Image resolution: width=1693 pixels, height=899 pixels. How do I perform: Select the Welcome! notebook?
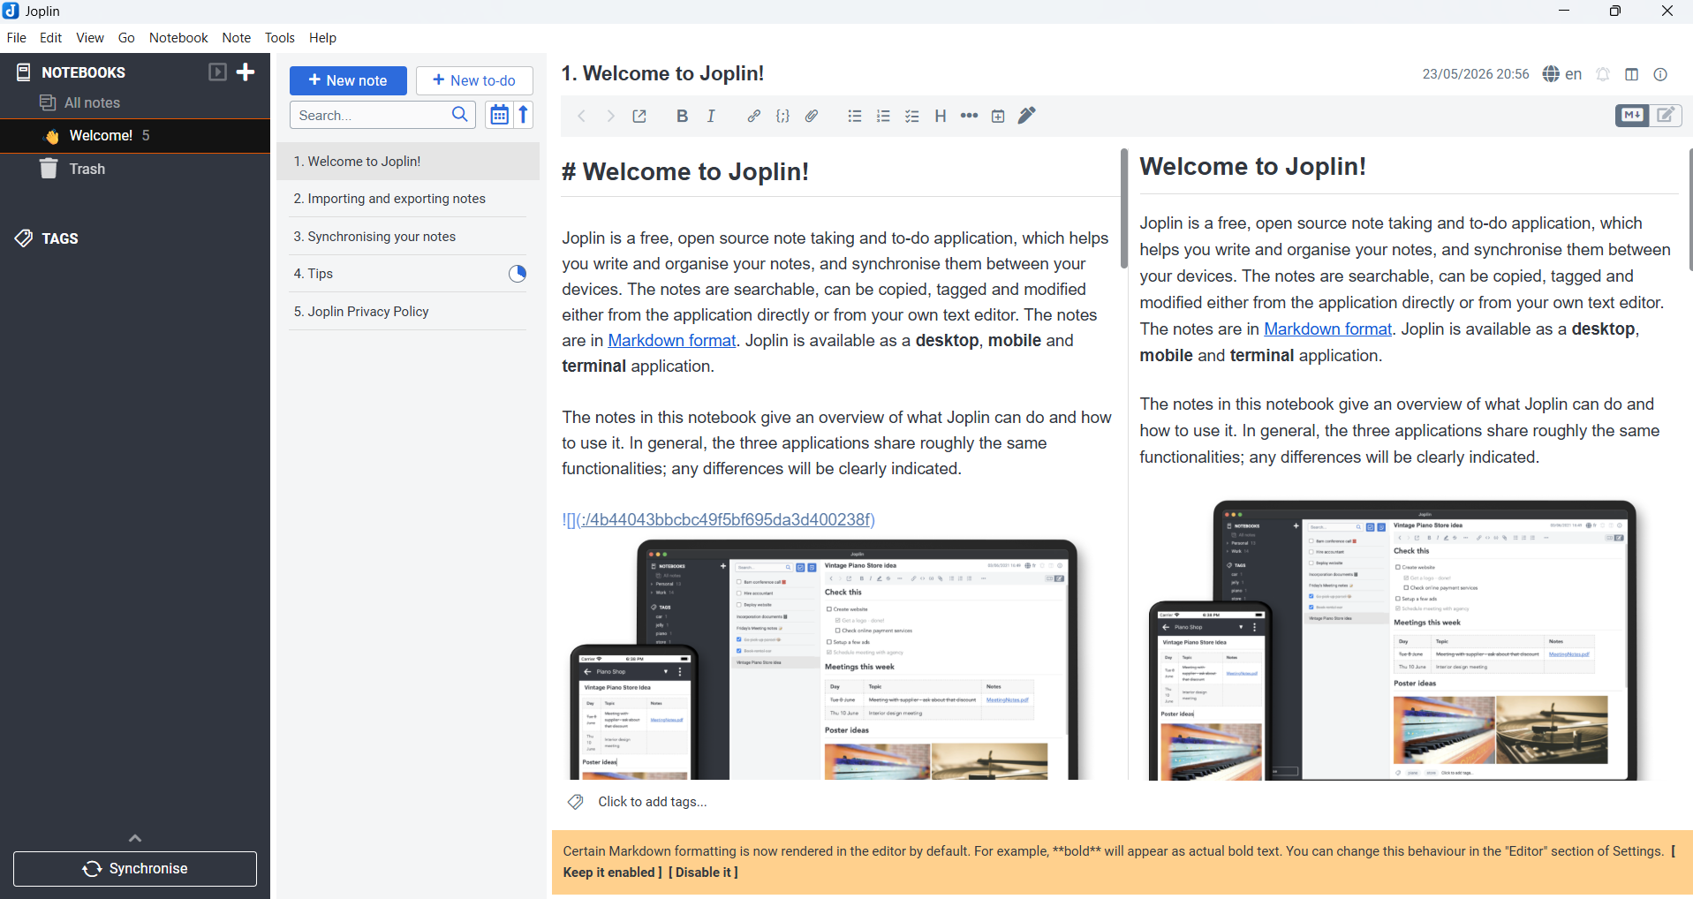coord(135,135)
